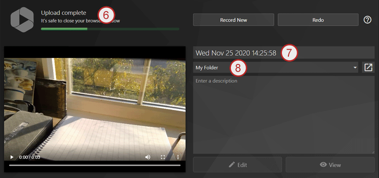Expand the folder dropdown arrow
The height and width of the screenshot is (178, 379).
(355, 68)
